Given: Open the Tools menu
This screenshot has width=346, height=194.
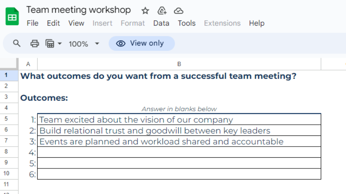Looking at the screenshot, I should point(187,23).
